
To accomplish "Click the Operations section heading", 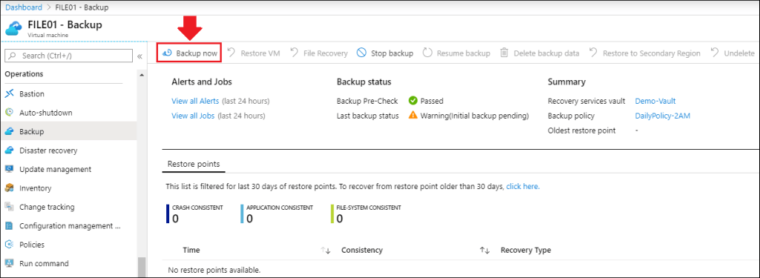I will pyautogui.click(x=24, y=74).
